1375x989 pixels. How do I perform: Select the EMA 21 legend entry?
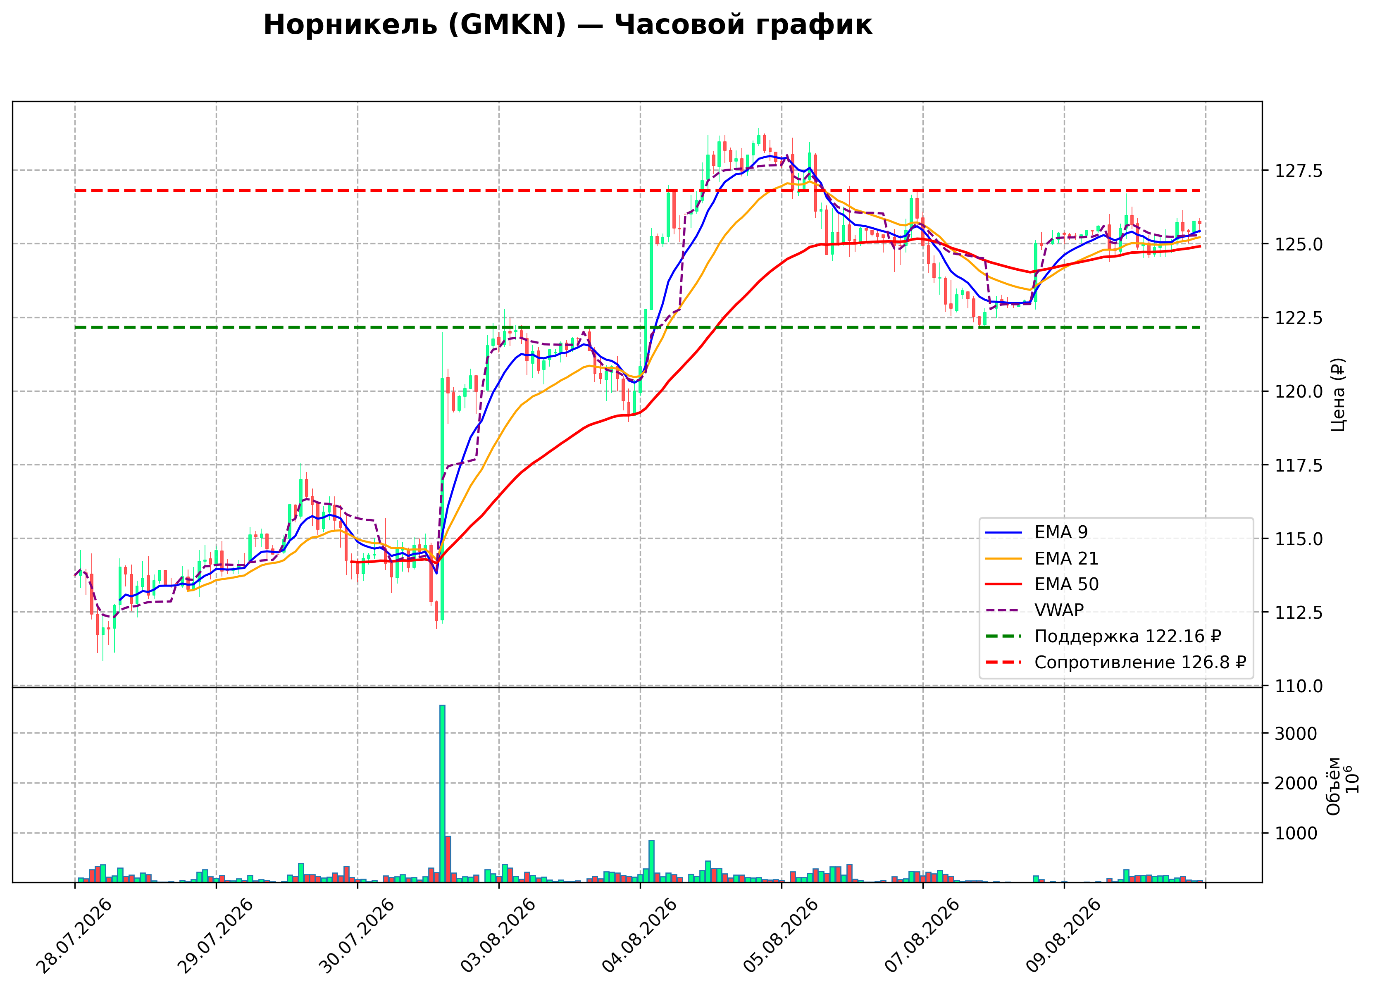tap(1041, 558)
